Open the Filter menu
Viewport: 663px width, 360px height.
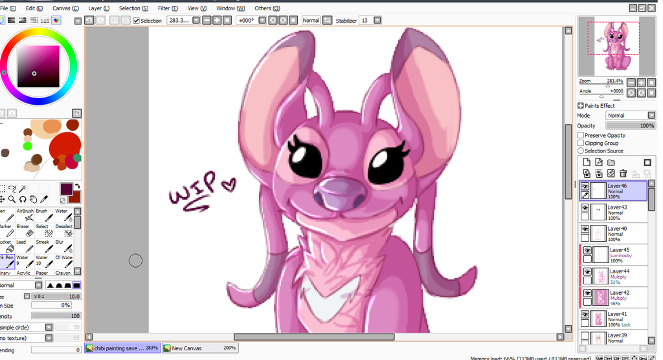click(167, 8)
